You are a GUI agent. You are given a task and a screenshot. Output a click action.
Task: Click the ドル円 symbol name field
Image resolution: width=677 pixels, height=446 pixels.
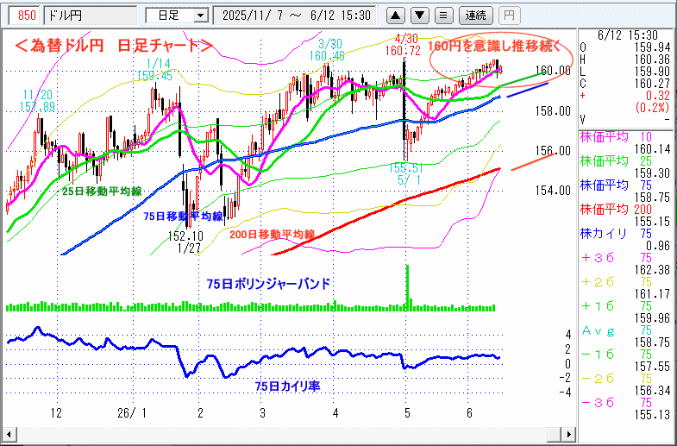click(91, 16)
